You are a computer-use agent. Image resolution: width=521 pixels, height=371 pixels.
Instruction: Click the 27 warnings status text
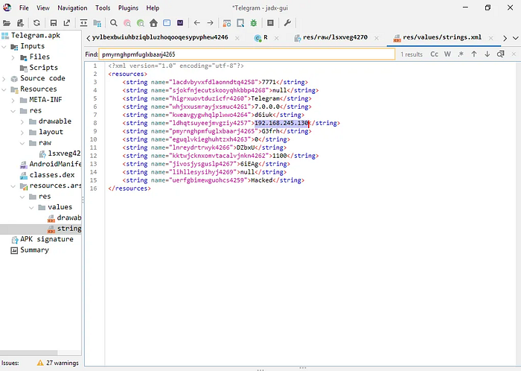tap(63, 363)
